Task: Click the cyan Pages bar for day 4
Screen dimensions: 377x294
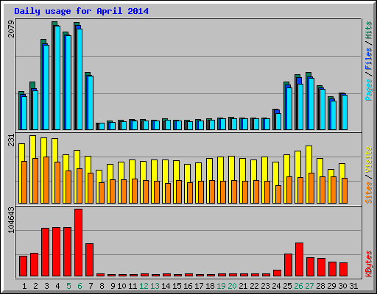Action: coord(57,78)
